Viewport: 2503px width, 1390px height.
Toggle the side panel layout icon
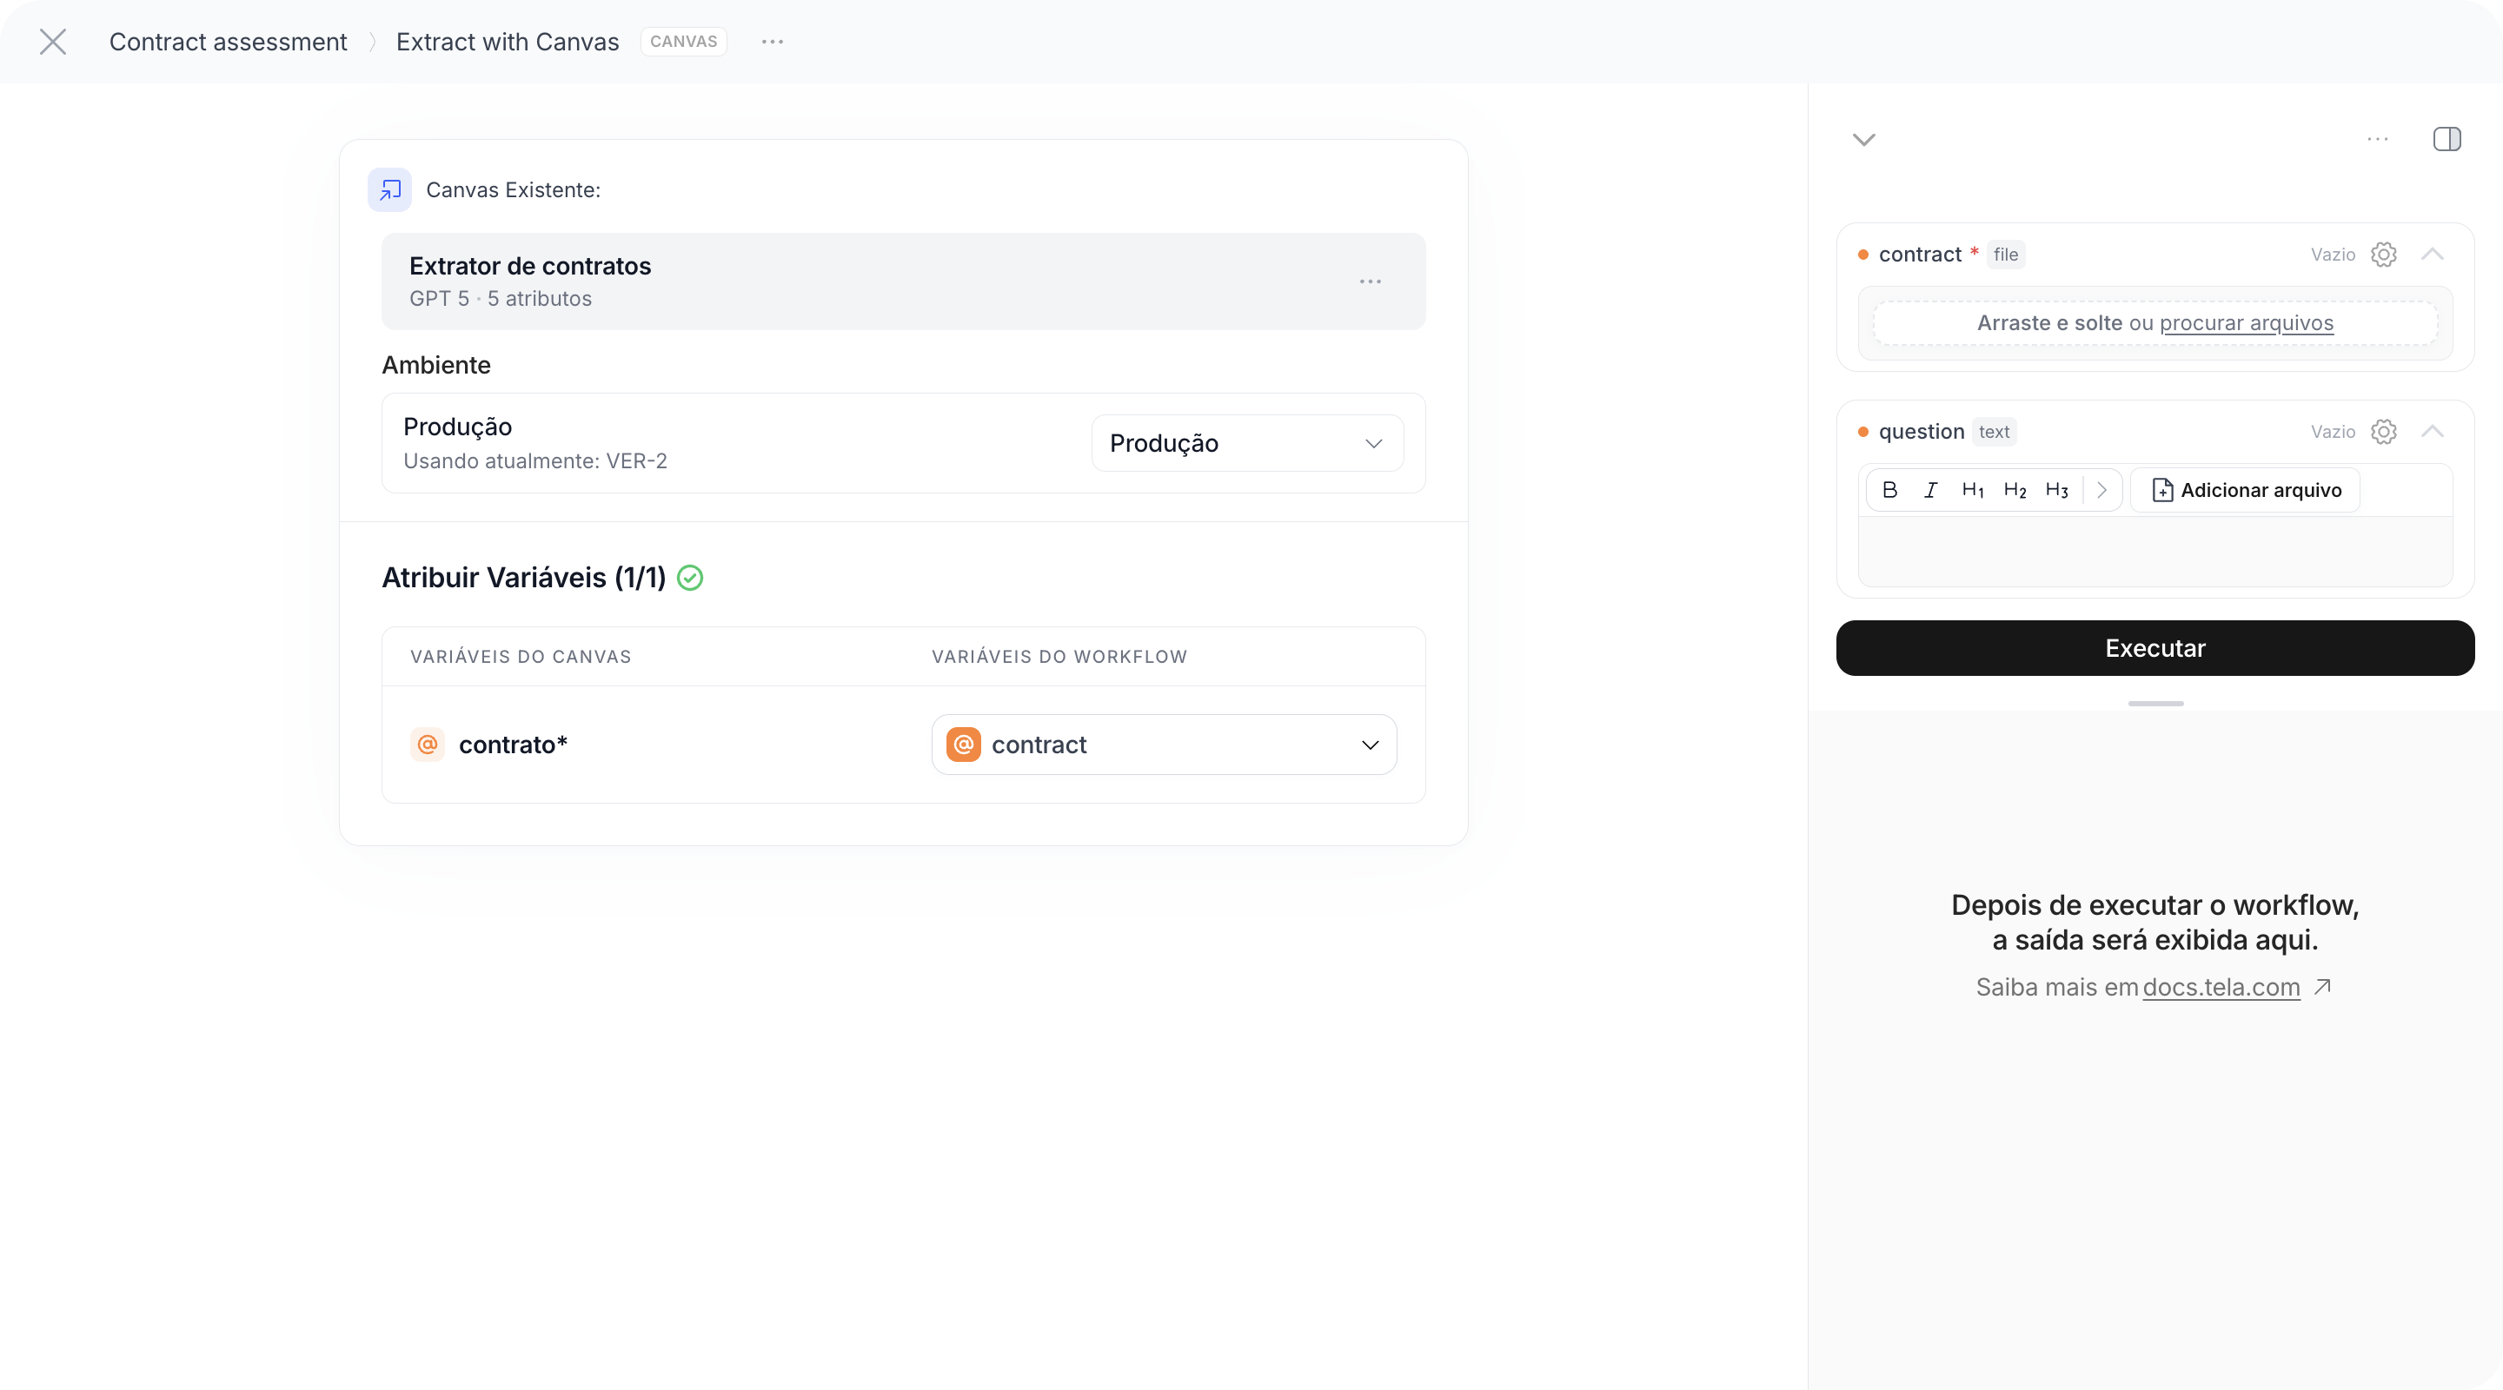coord(2447,139)
